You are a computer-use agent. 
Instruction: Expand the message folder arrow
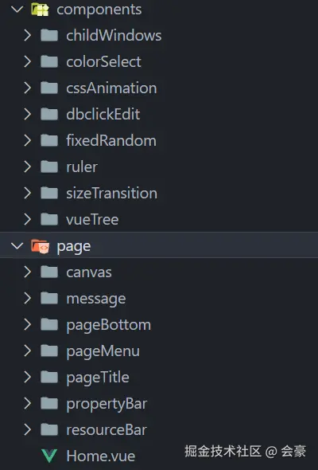tap(28, 299)
